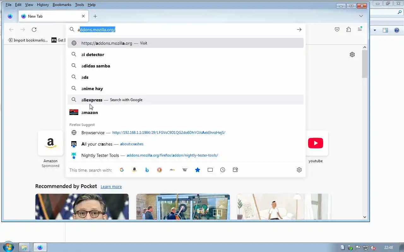Image resolution: width=404 pixels, height=252 pixels.
Task: Search this time with Google
Action: click(x=122, y=170)
